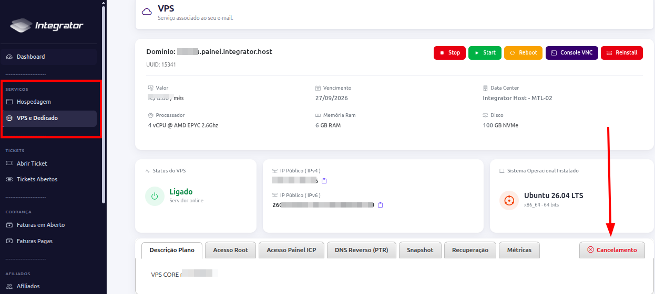Click the Servidor online text
This screenshot has width=655, height=294.
click(x=186, y=201)
